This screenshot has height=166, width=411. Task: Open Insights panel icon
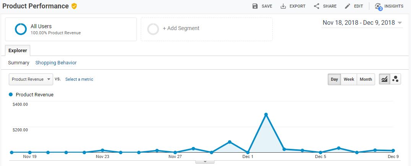click(378, 6)
